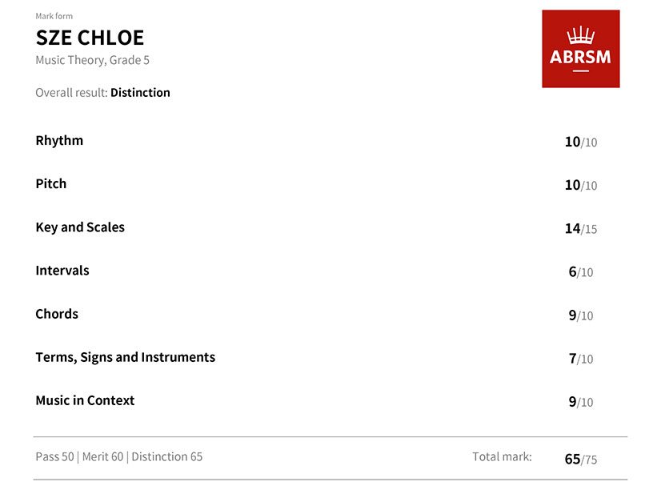This screenshot has width=661, height=502.
Task: Select the 65/75 total mark
Action: click(x=581, y=459)
